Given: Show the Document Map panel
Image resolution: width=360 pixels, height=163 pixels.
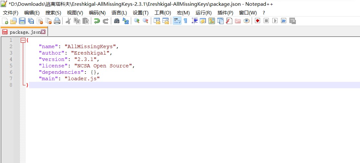Looking at the screenshot, I should (x=212, y=21).
